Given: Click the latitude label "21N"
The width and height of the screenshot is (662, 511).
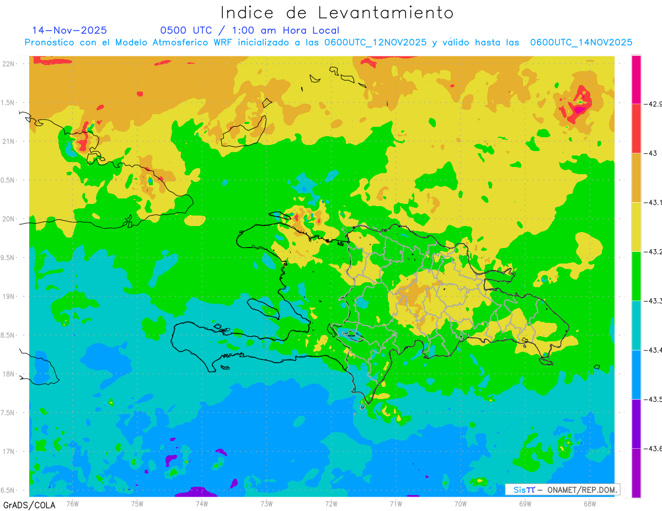Looking at the screenshot, I should click(9, 142).
